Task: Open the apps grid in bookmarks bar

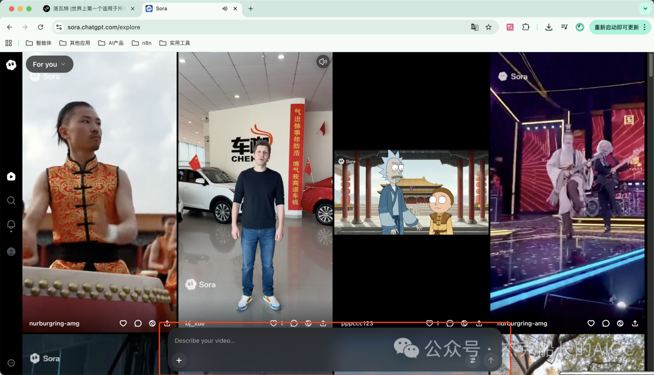Action: click(8, 43)
